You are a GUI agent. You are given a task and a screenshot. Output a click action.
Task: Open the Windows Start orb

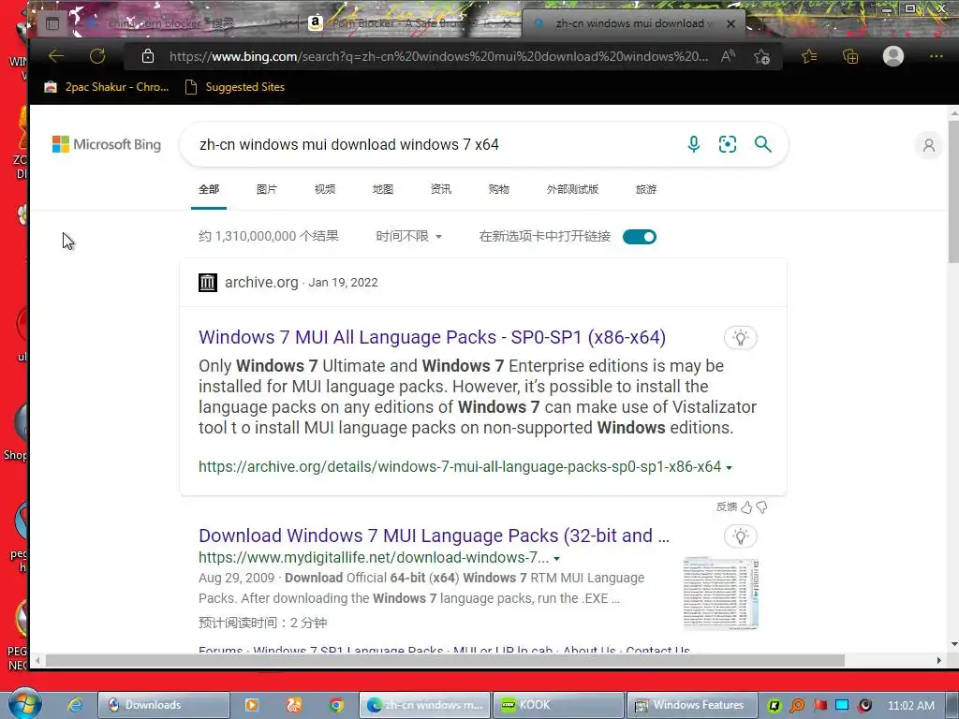[x=25, y=704]
